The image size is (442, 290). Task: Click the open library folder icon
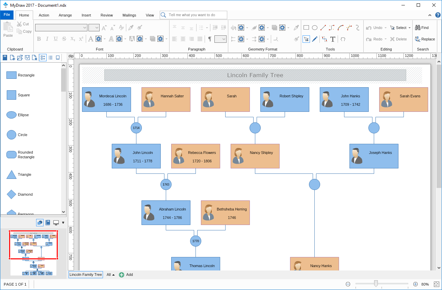20,58
